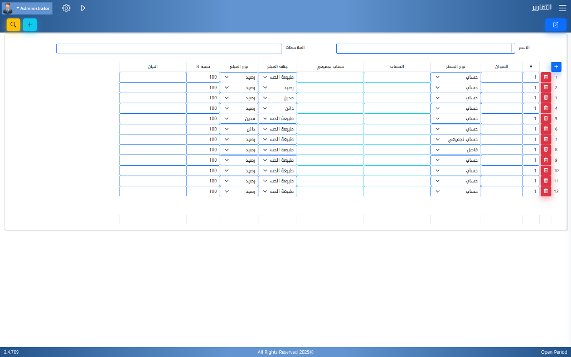The height and width of the screenshot is (357, 571).
Task: Open the hamburger menu beside التقارير
Action: 562,8
